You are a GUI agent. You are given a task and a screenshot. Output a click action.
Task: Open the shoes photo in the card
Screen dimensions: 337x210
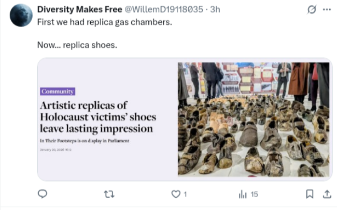[x=253, y=119]
